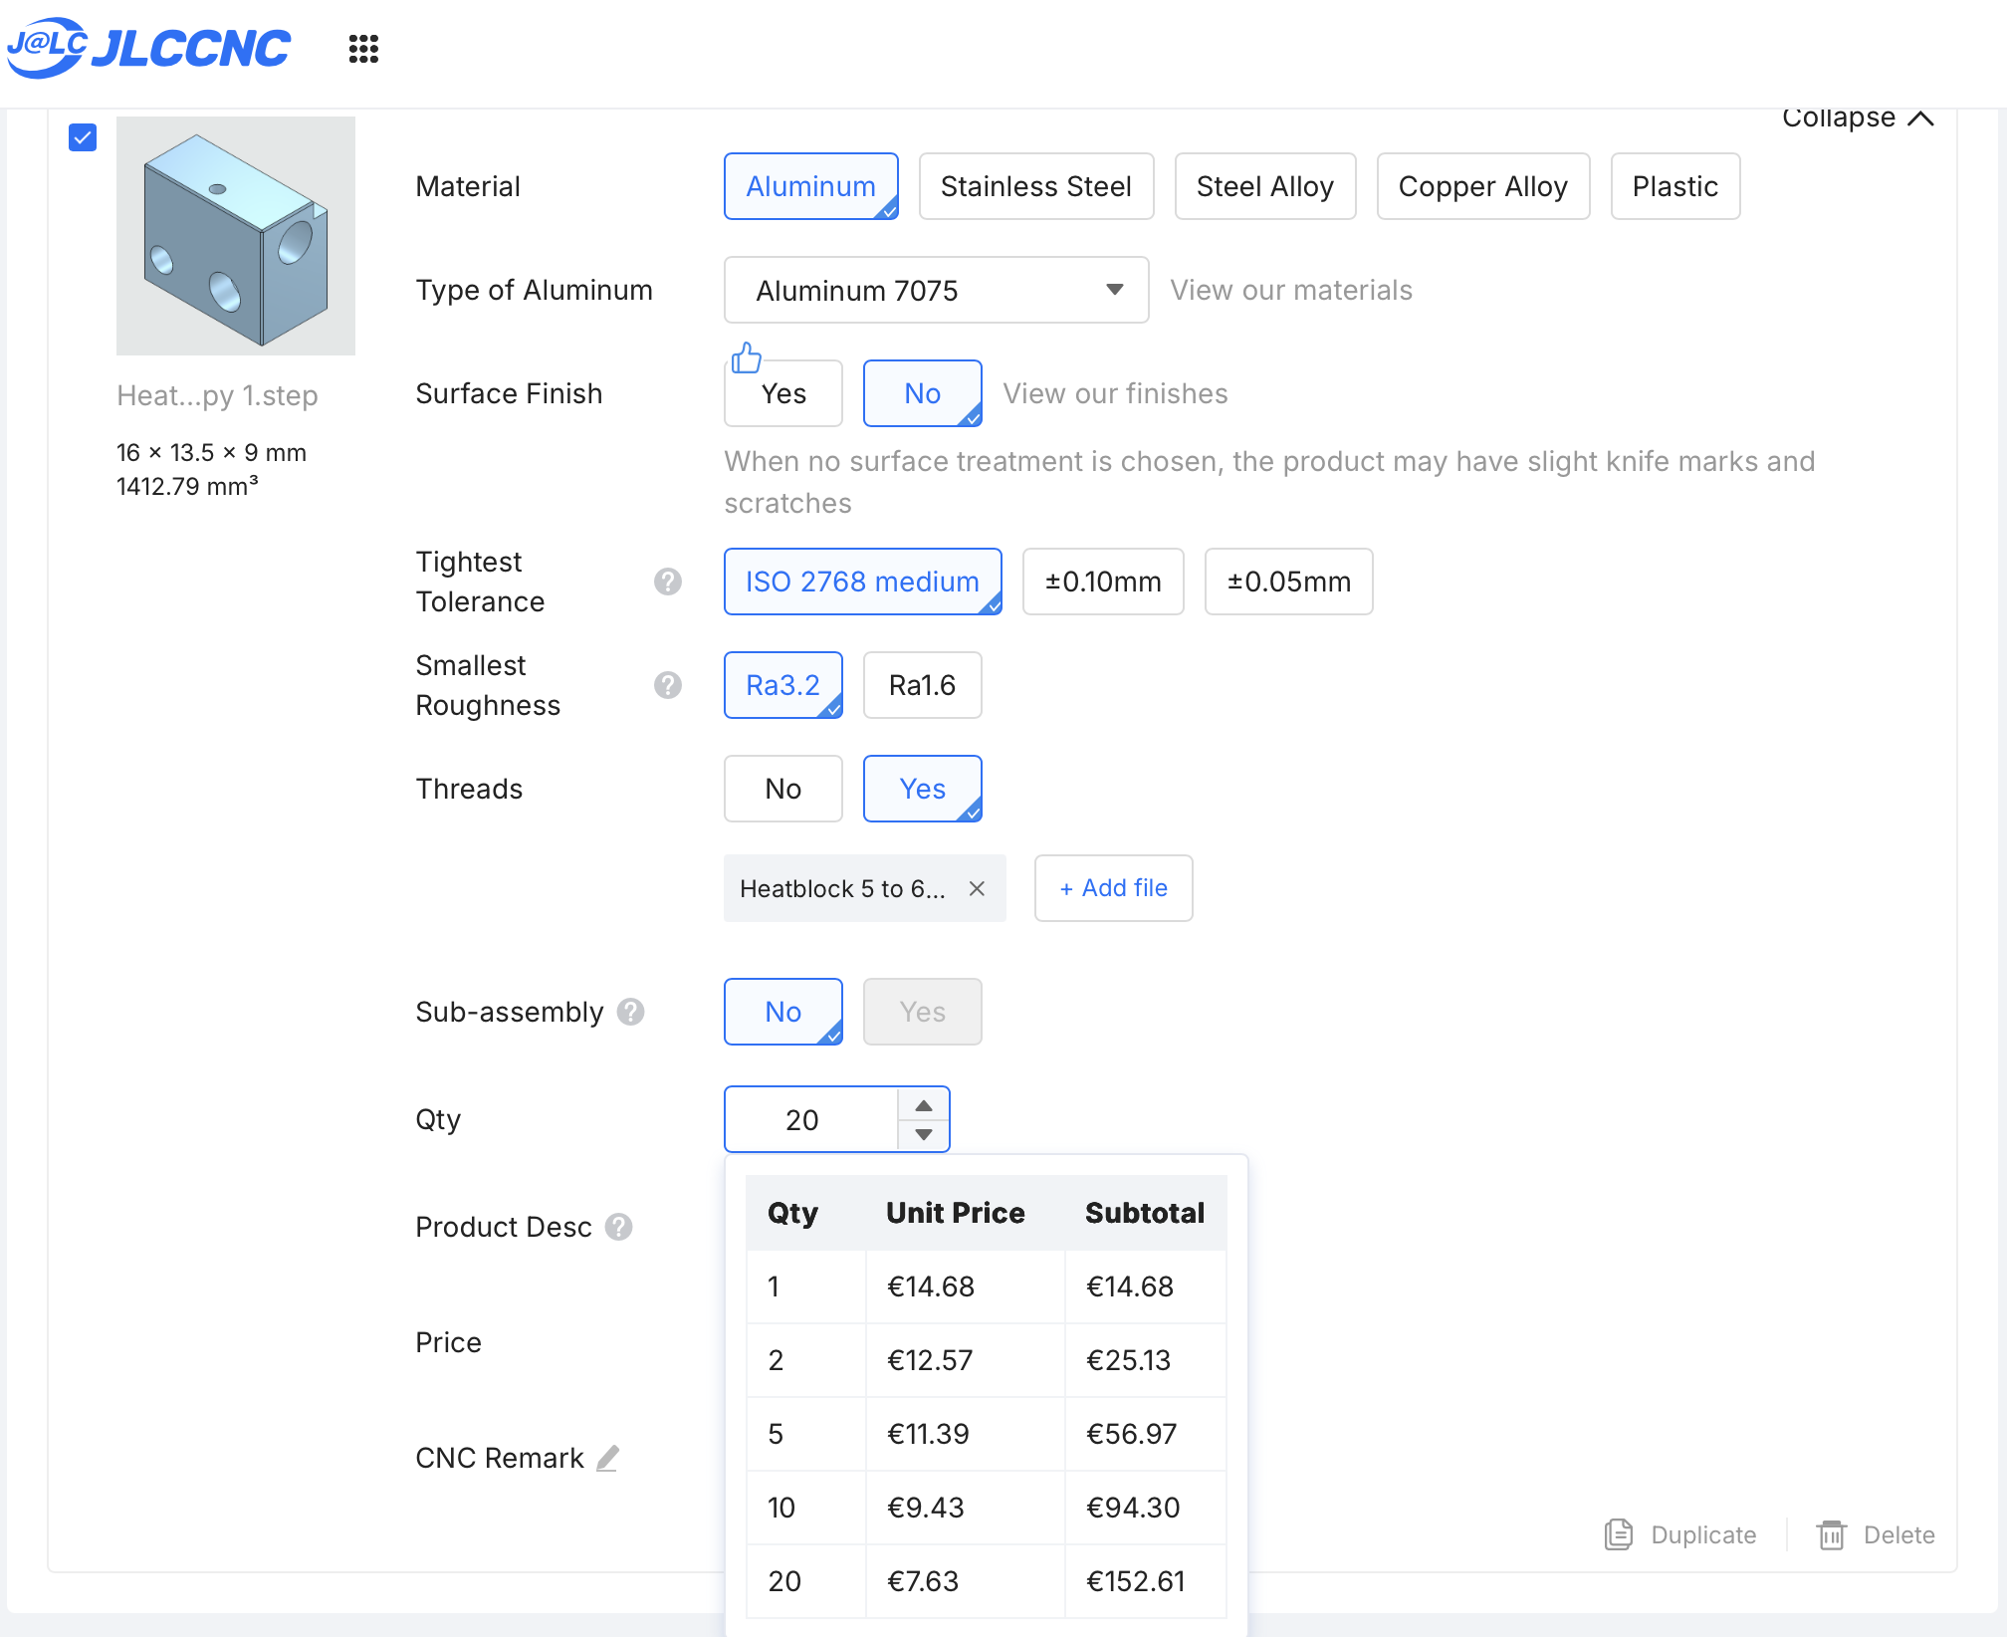2007x1637 pixels.
Task: Click the Product Desc help icon
Action: point(618,1227)
